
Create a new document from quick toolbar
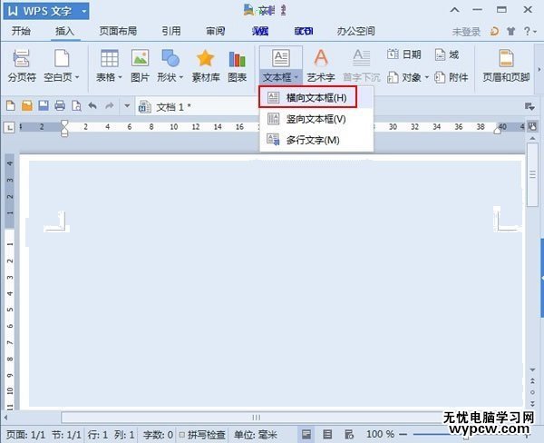(11, 105)
